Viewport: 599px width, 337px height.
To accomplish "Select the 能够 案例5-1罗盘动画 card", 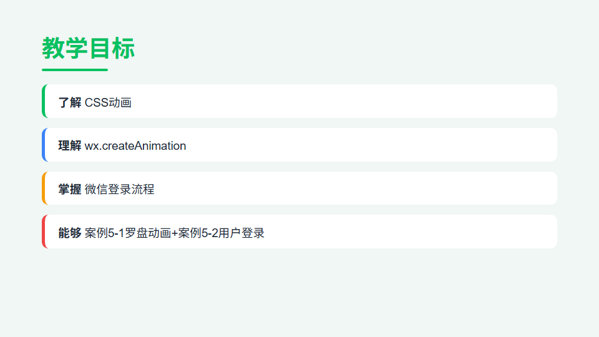I will pos(299,232).
